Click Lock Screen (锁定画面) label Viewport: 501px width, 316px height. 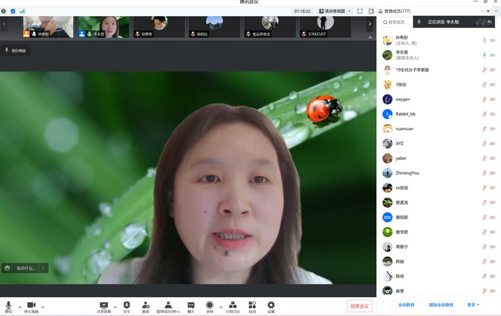pyautogui.click(x=16, y=51)
